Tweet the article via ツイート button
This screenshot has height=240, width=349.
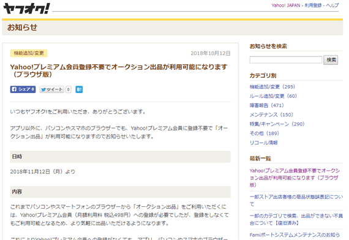pos(52,89)
